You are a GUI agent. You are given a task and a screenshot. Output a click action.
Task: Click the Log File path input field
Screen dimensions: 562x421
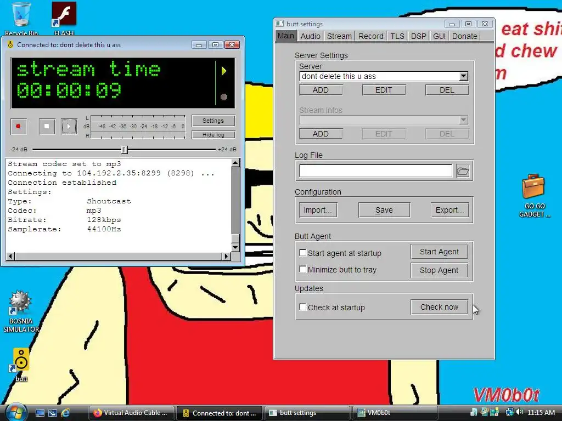375,171
